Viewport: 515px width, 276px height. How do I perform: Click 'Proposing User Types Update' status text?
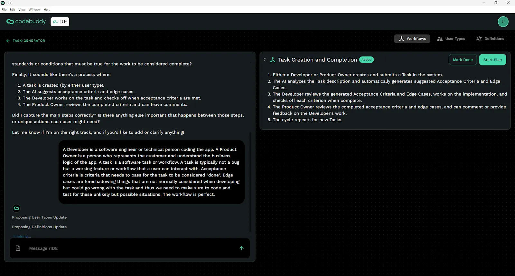[39, 217]
